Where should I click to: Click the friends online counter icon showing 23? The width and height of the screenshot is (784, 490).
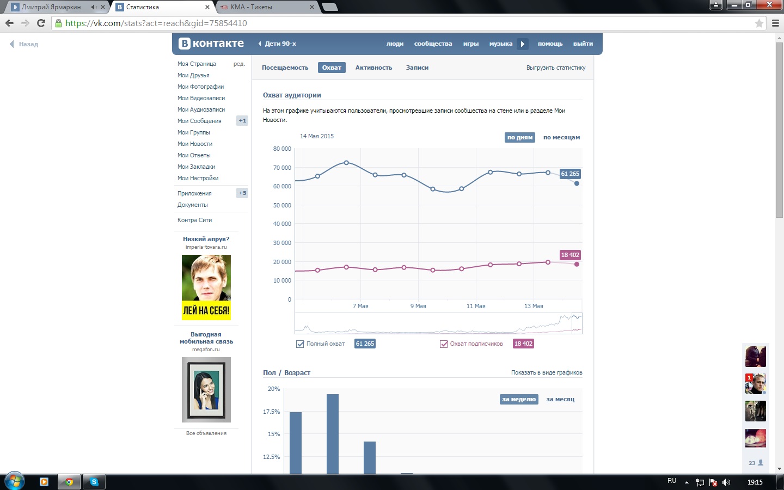pyautogui.click(x=756, y=463)
